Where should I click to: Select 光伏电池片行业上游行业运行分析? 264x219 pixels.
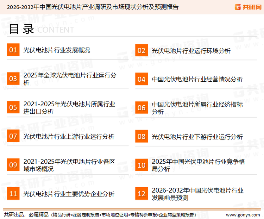tap(69, 137)
